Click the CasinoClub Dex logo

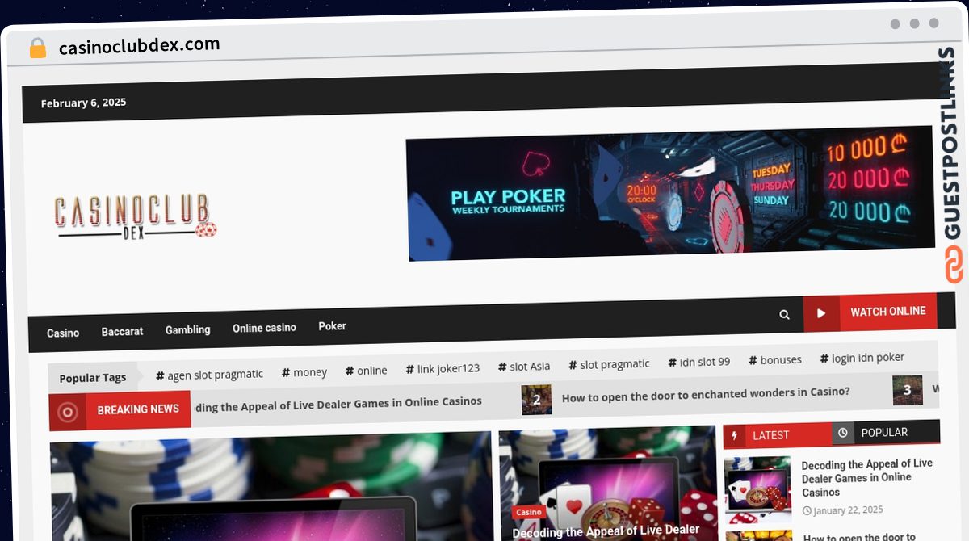point(136,217)
